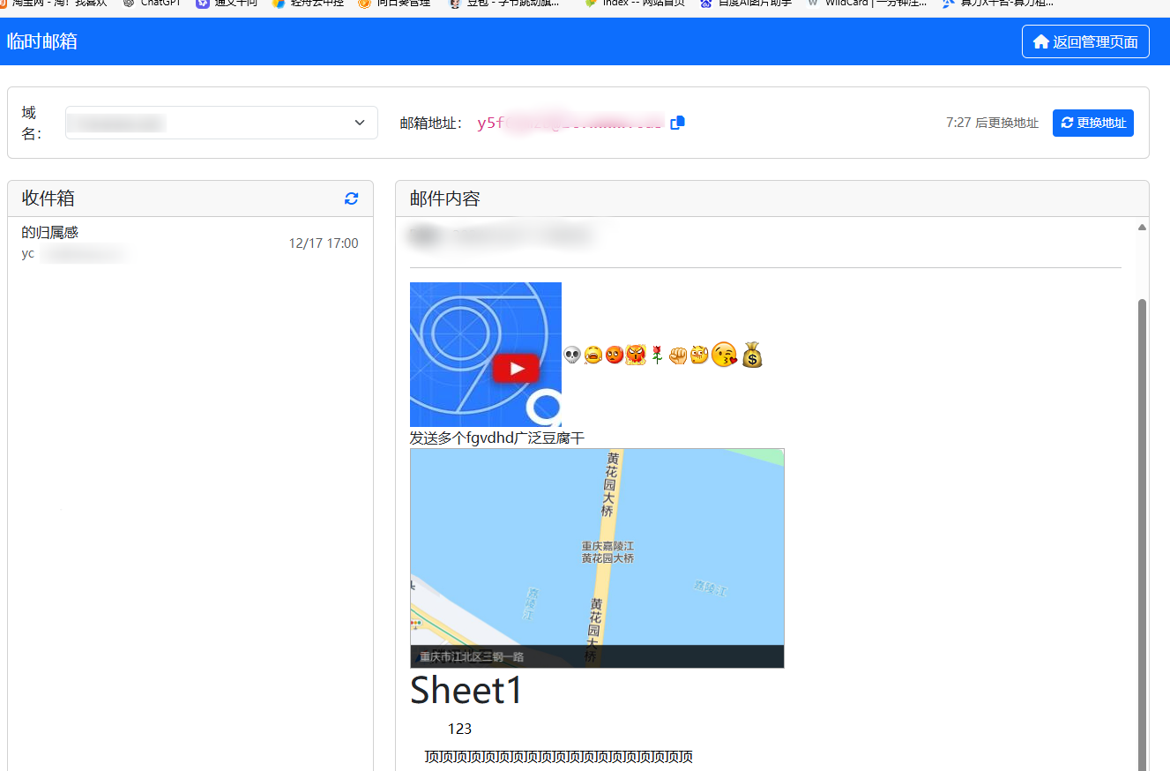1170x771 pixels.
Task: Click the scroll-up arrow of the email content
Action: tap(1142, 228)
